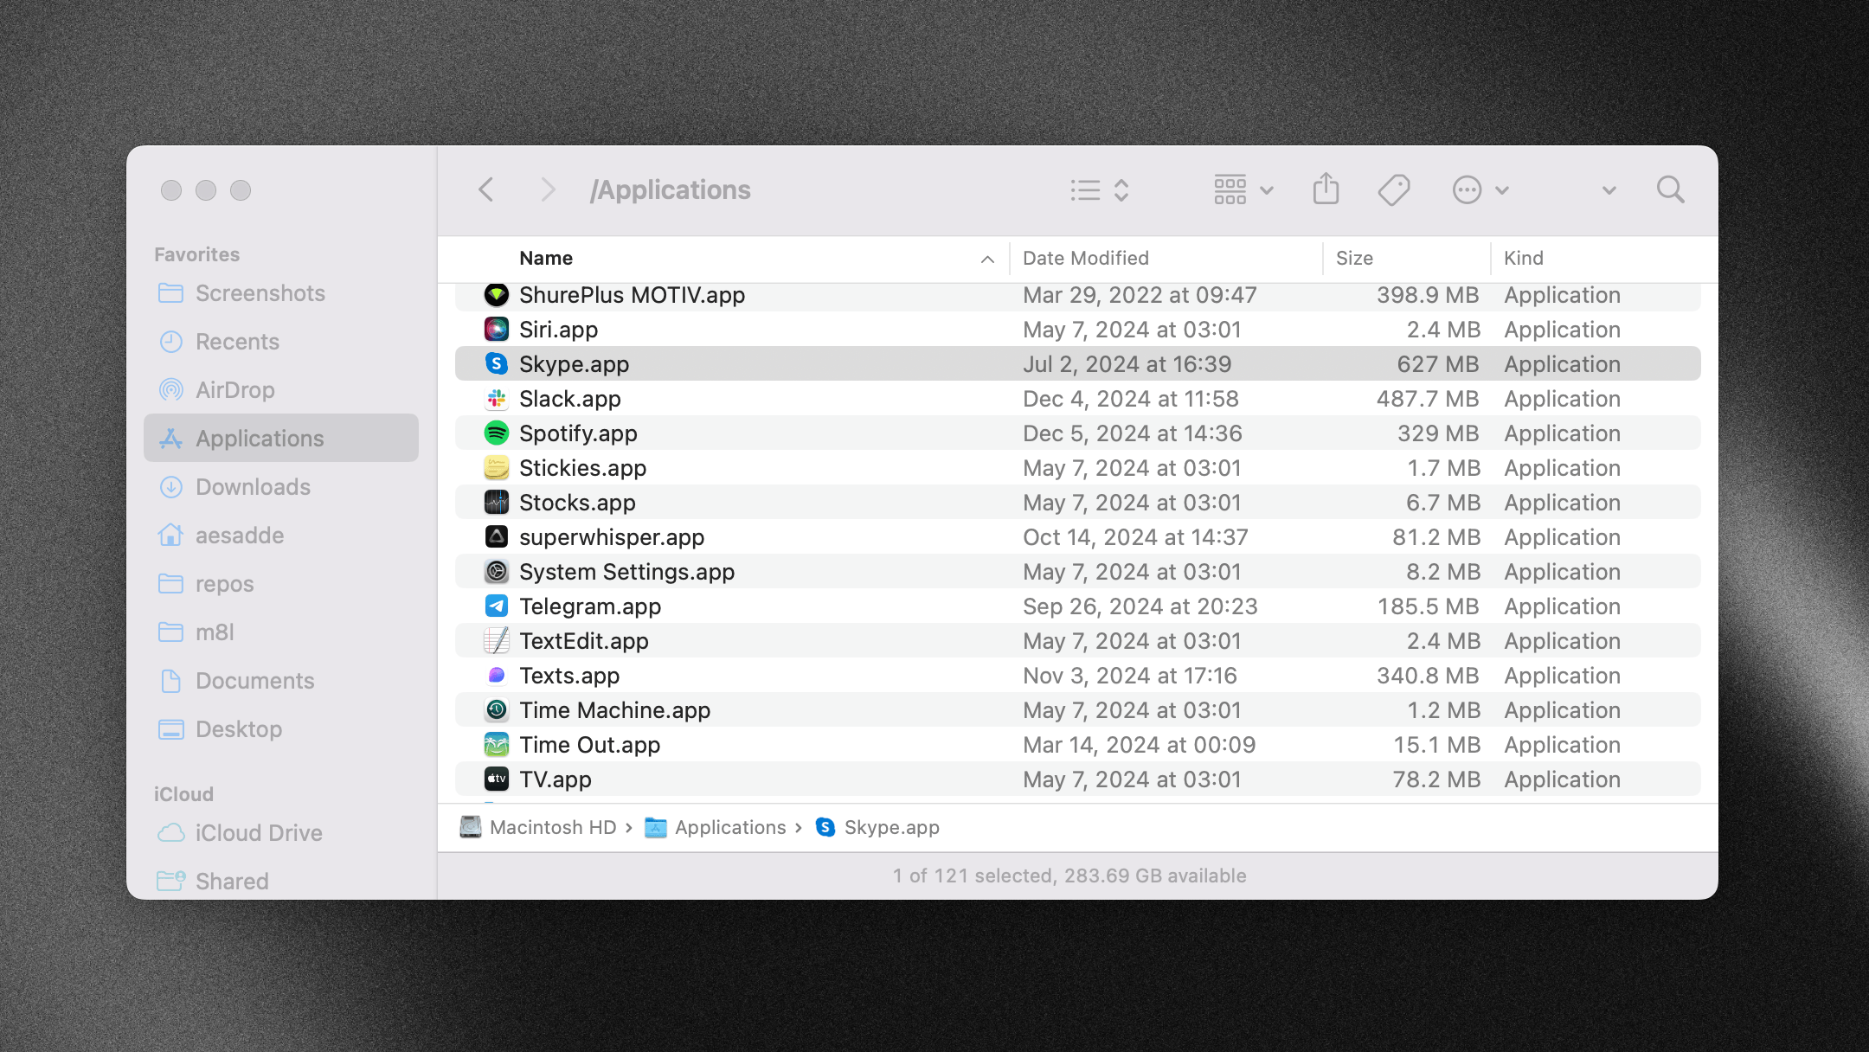Toggle ascending sort arrow on Name column
Viewport: 1869px width, 1052px height.
pos(986,259)
